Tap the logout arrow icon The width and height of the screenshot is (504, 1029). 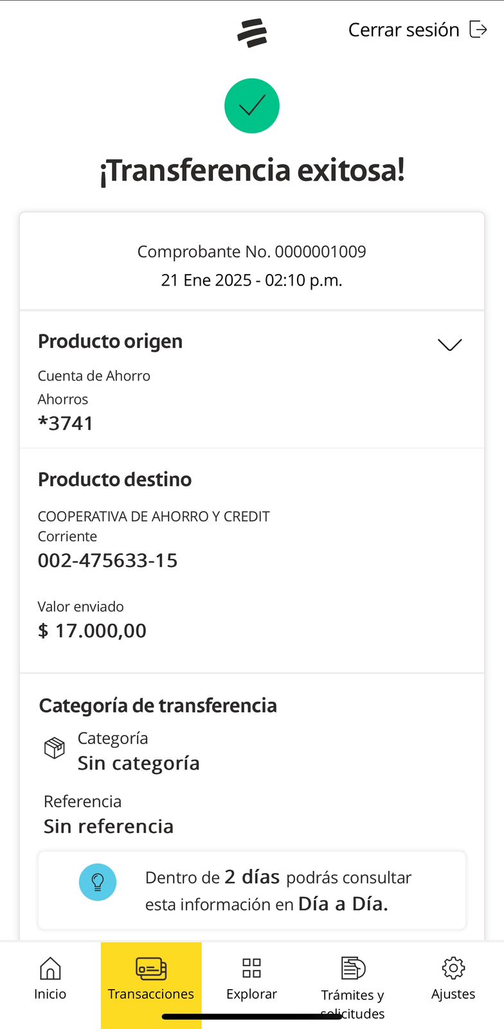coord(478,30)
